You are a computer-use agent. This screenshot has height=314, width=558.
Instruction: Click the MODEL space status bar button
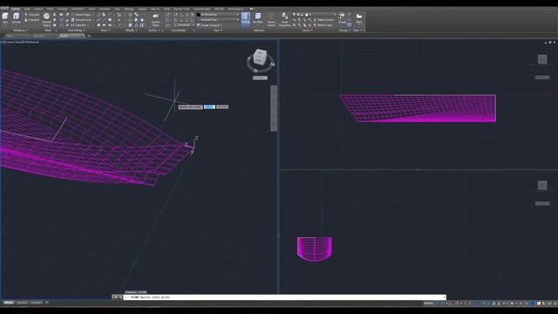tap(428, 304)
